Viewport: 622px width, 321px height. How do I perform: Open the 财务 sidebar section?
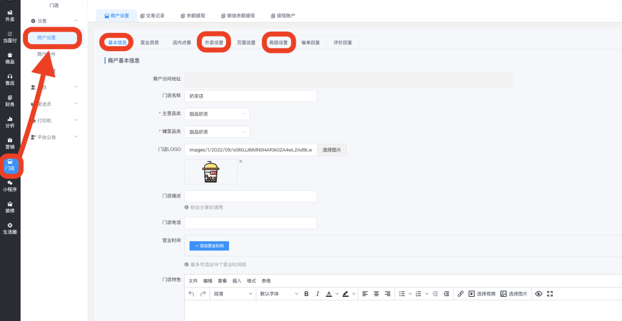(x=10, y=100)
